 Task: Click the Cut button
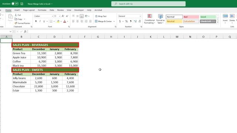tap(18, 15)
